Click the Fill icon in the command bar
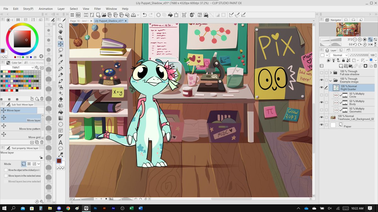 (170, 15)
